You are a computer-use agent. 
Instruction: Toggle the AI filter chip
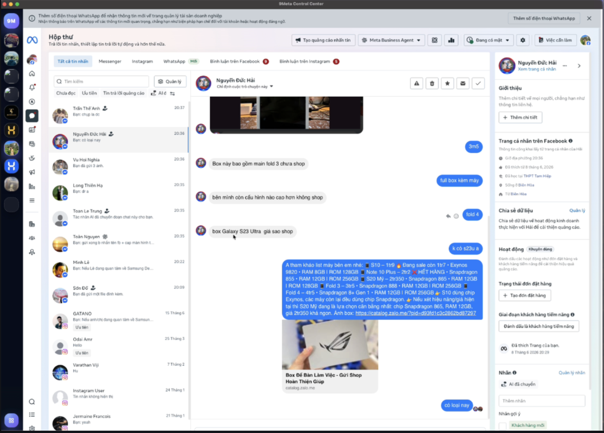click(x=159, y=93)
